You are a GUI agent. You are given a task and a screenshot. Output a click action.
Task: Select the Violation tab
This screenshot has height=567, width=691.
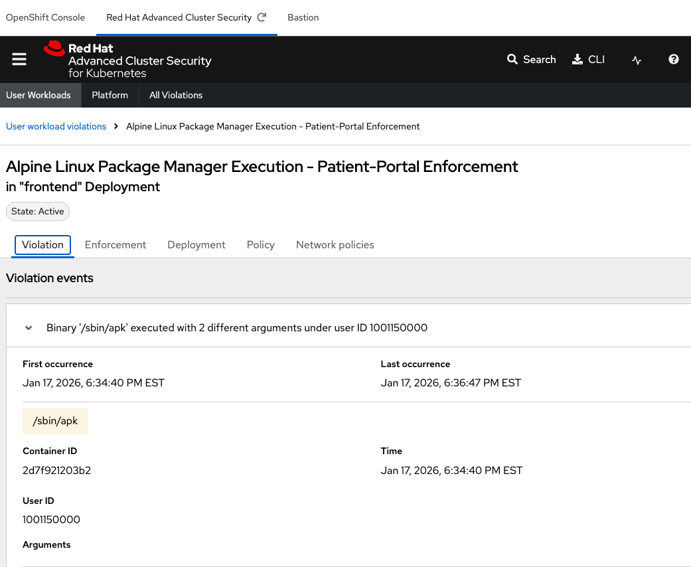coord(42,245)
